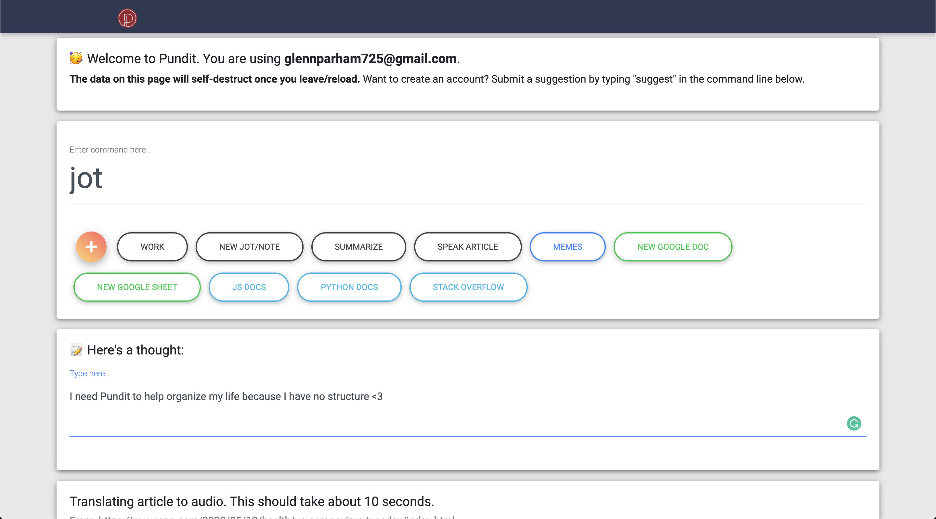The height and width of the screenshot is (519, 936).
Task: Create a NEW GOOGLE DOC via its shortcut
Action: (672, 247)
